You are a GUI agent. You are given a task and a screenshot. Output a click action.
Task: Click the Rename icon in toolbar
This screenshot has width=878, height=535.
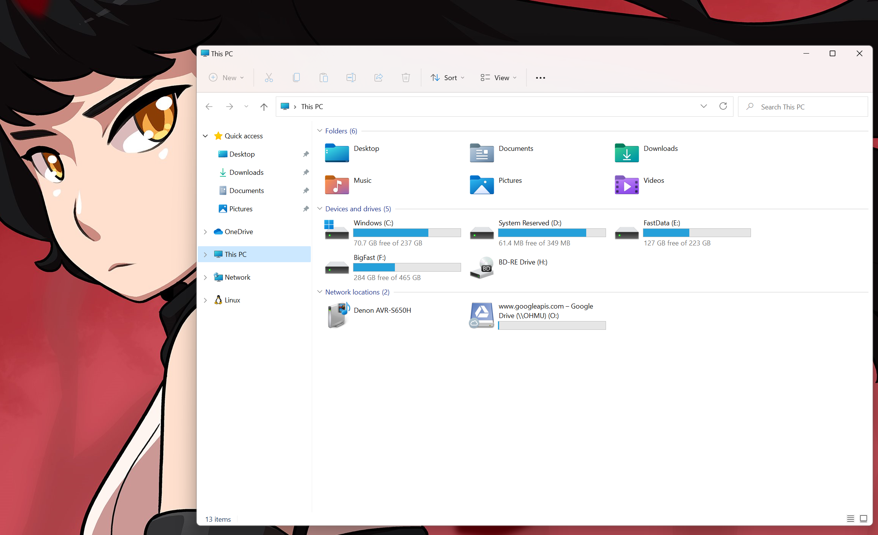click(351, 78)
